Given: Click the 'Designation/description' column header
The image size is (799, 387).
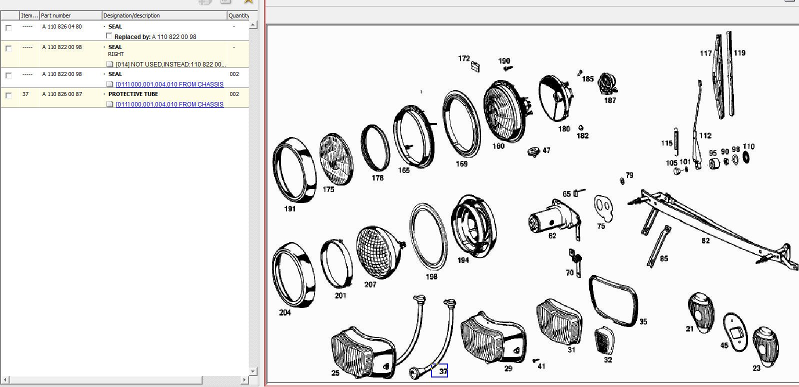Looking at the screenshot, I should point(164,15).
